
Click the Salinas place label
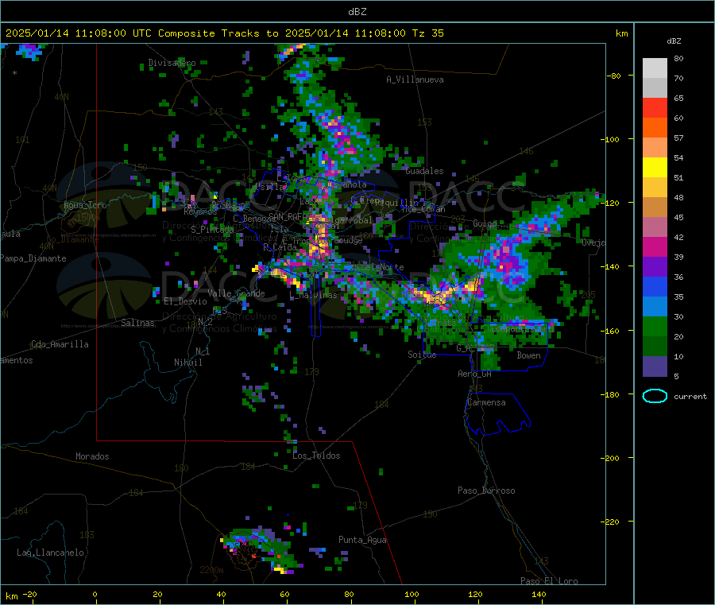(137, 323)
